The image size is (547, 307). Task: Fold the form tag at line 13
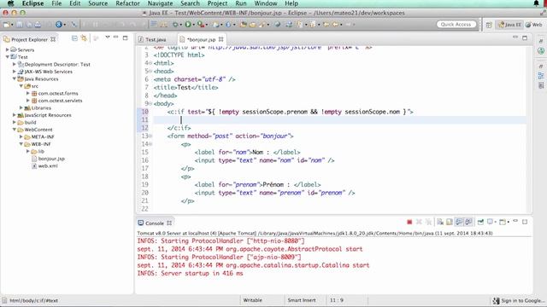pos(150,136)
